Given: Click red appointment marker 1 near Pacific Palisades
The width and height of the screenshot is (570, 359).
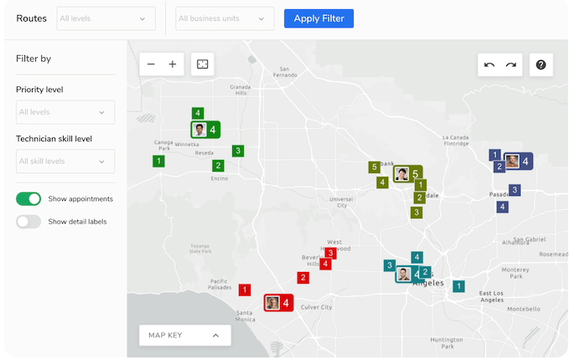Looking at the screenshot, I should point(244,290).
